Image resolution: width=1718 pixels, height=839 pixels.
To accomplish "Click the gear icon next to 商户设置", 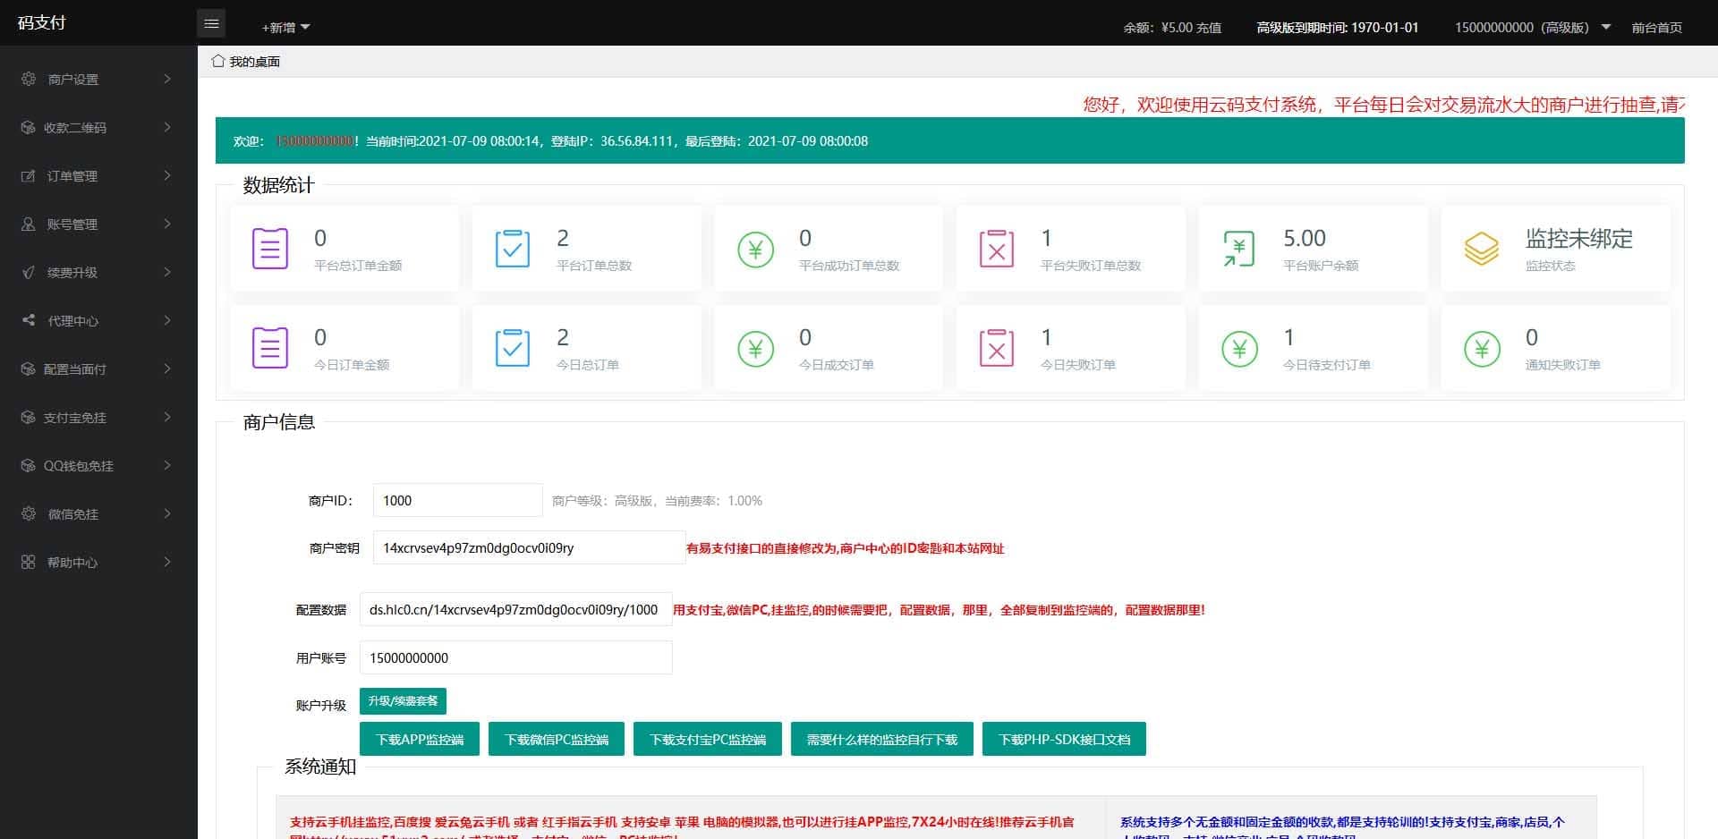I will coord(29,79).
